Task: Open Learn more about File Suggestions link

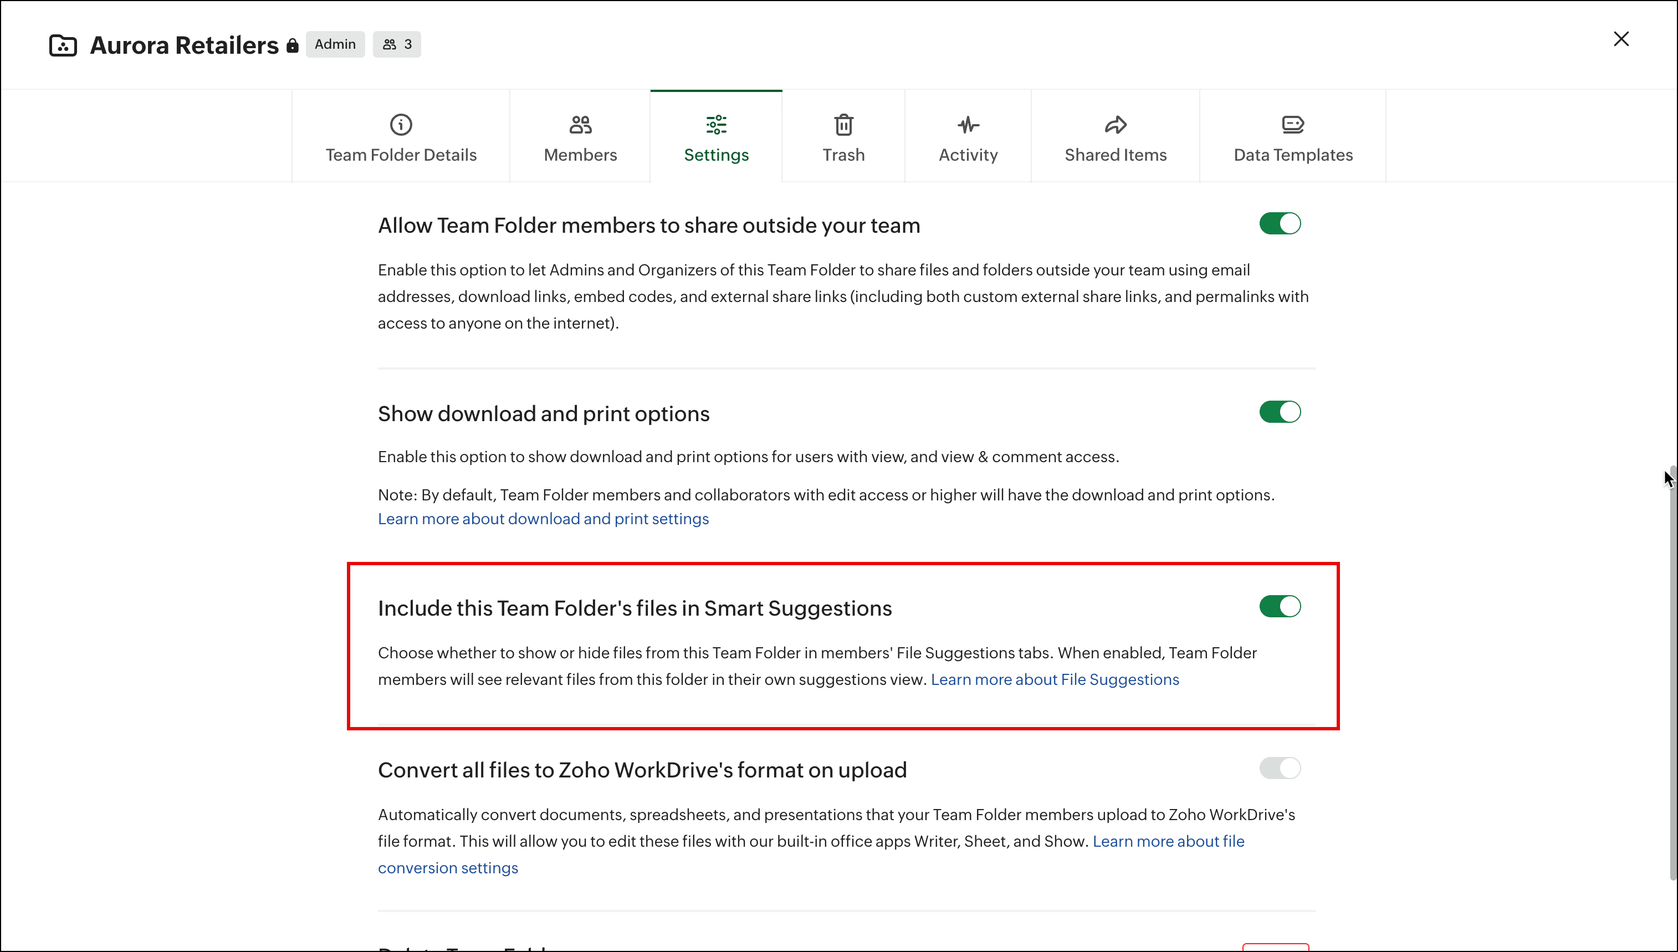Action: click(1055, 679)
